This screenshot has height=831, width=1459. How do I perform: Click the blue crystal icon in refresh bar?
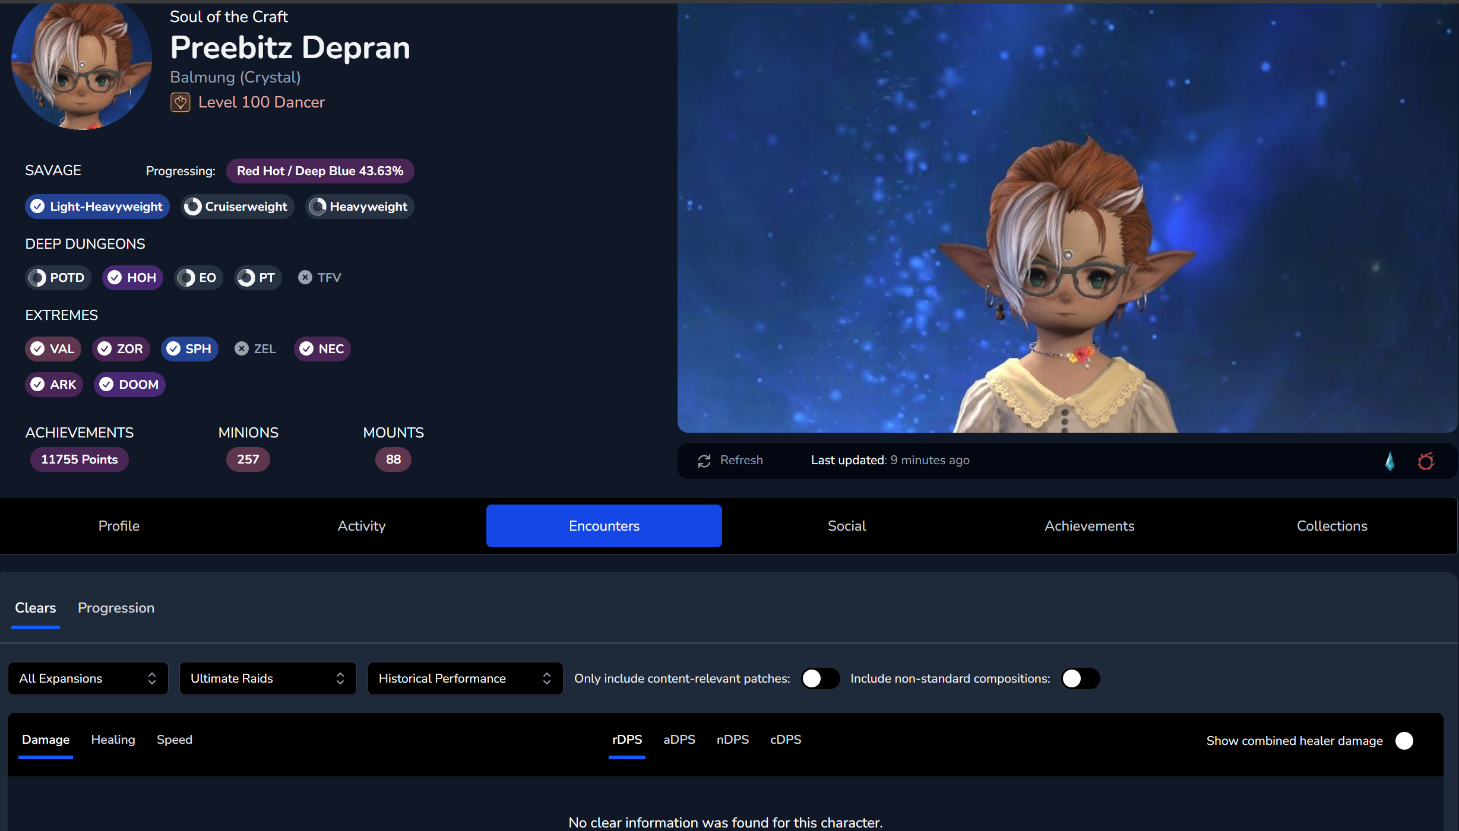click(x=1390, y=461)
